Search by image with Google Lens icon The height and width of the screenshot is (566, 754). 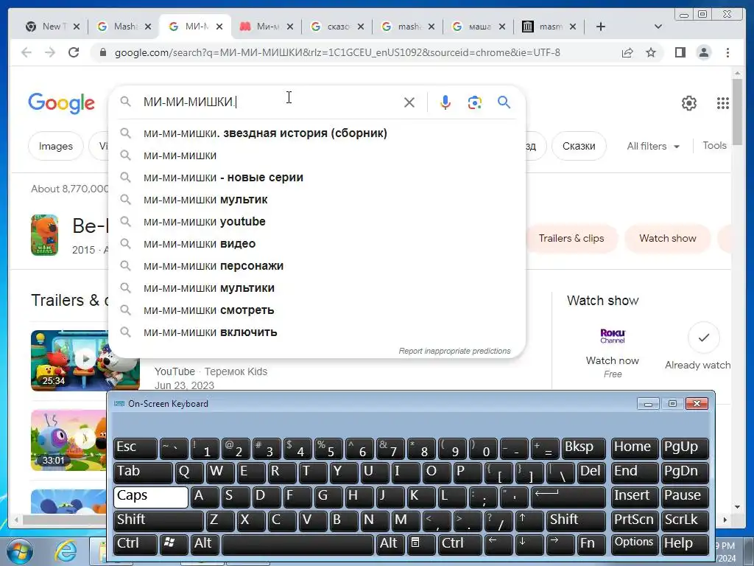475,102
